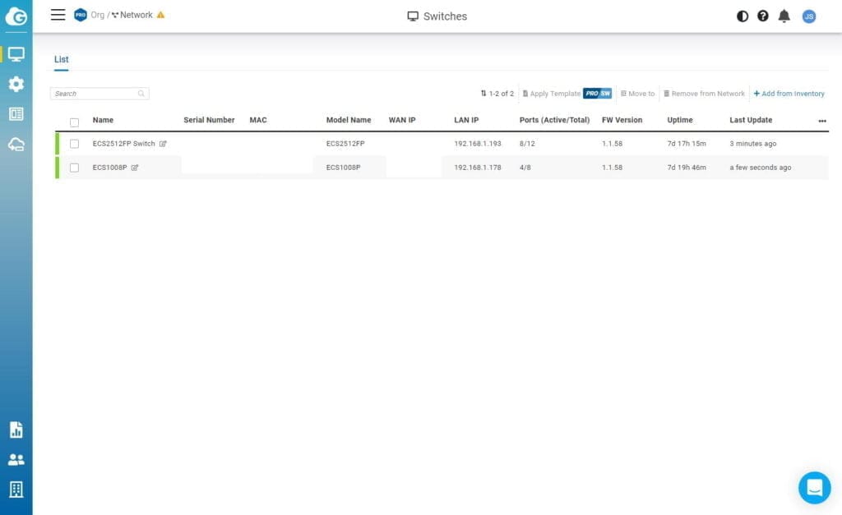The width and height of the screenshot is (842, 515).
Task: Open the live chat bubble
Action: coord(814,487)
